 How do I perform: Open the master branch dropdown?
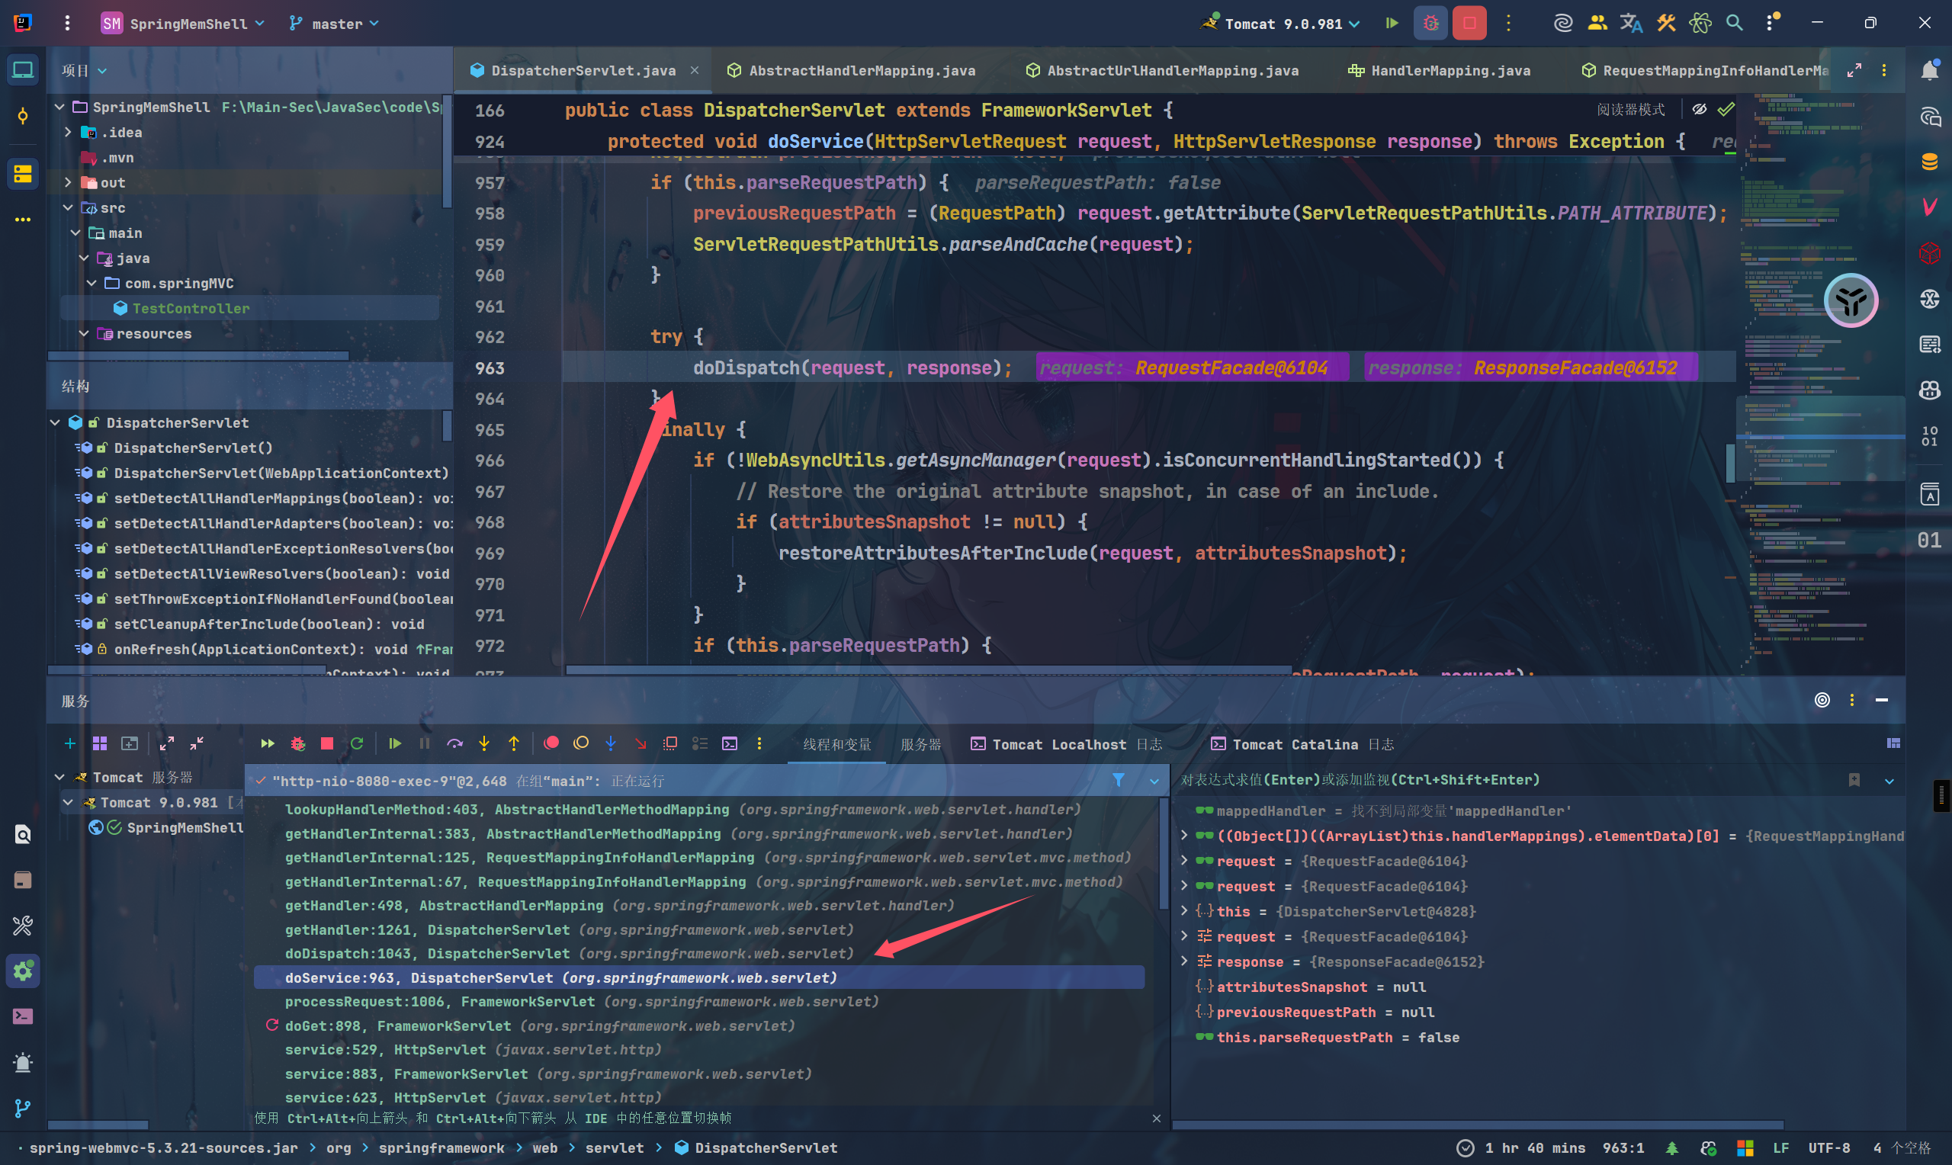(x=333, y=24)
